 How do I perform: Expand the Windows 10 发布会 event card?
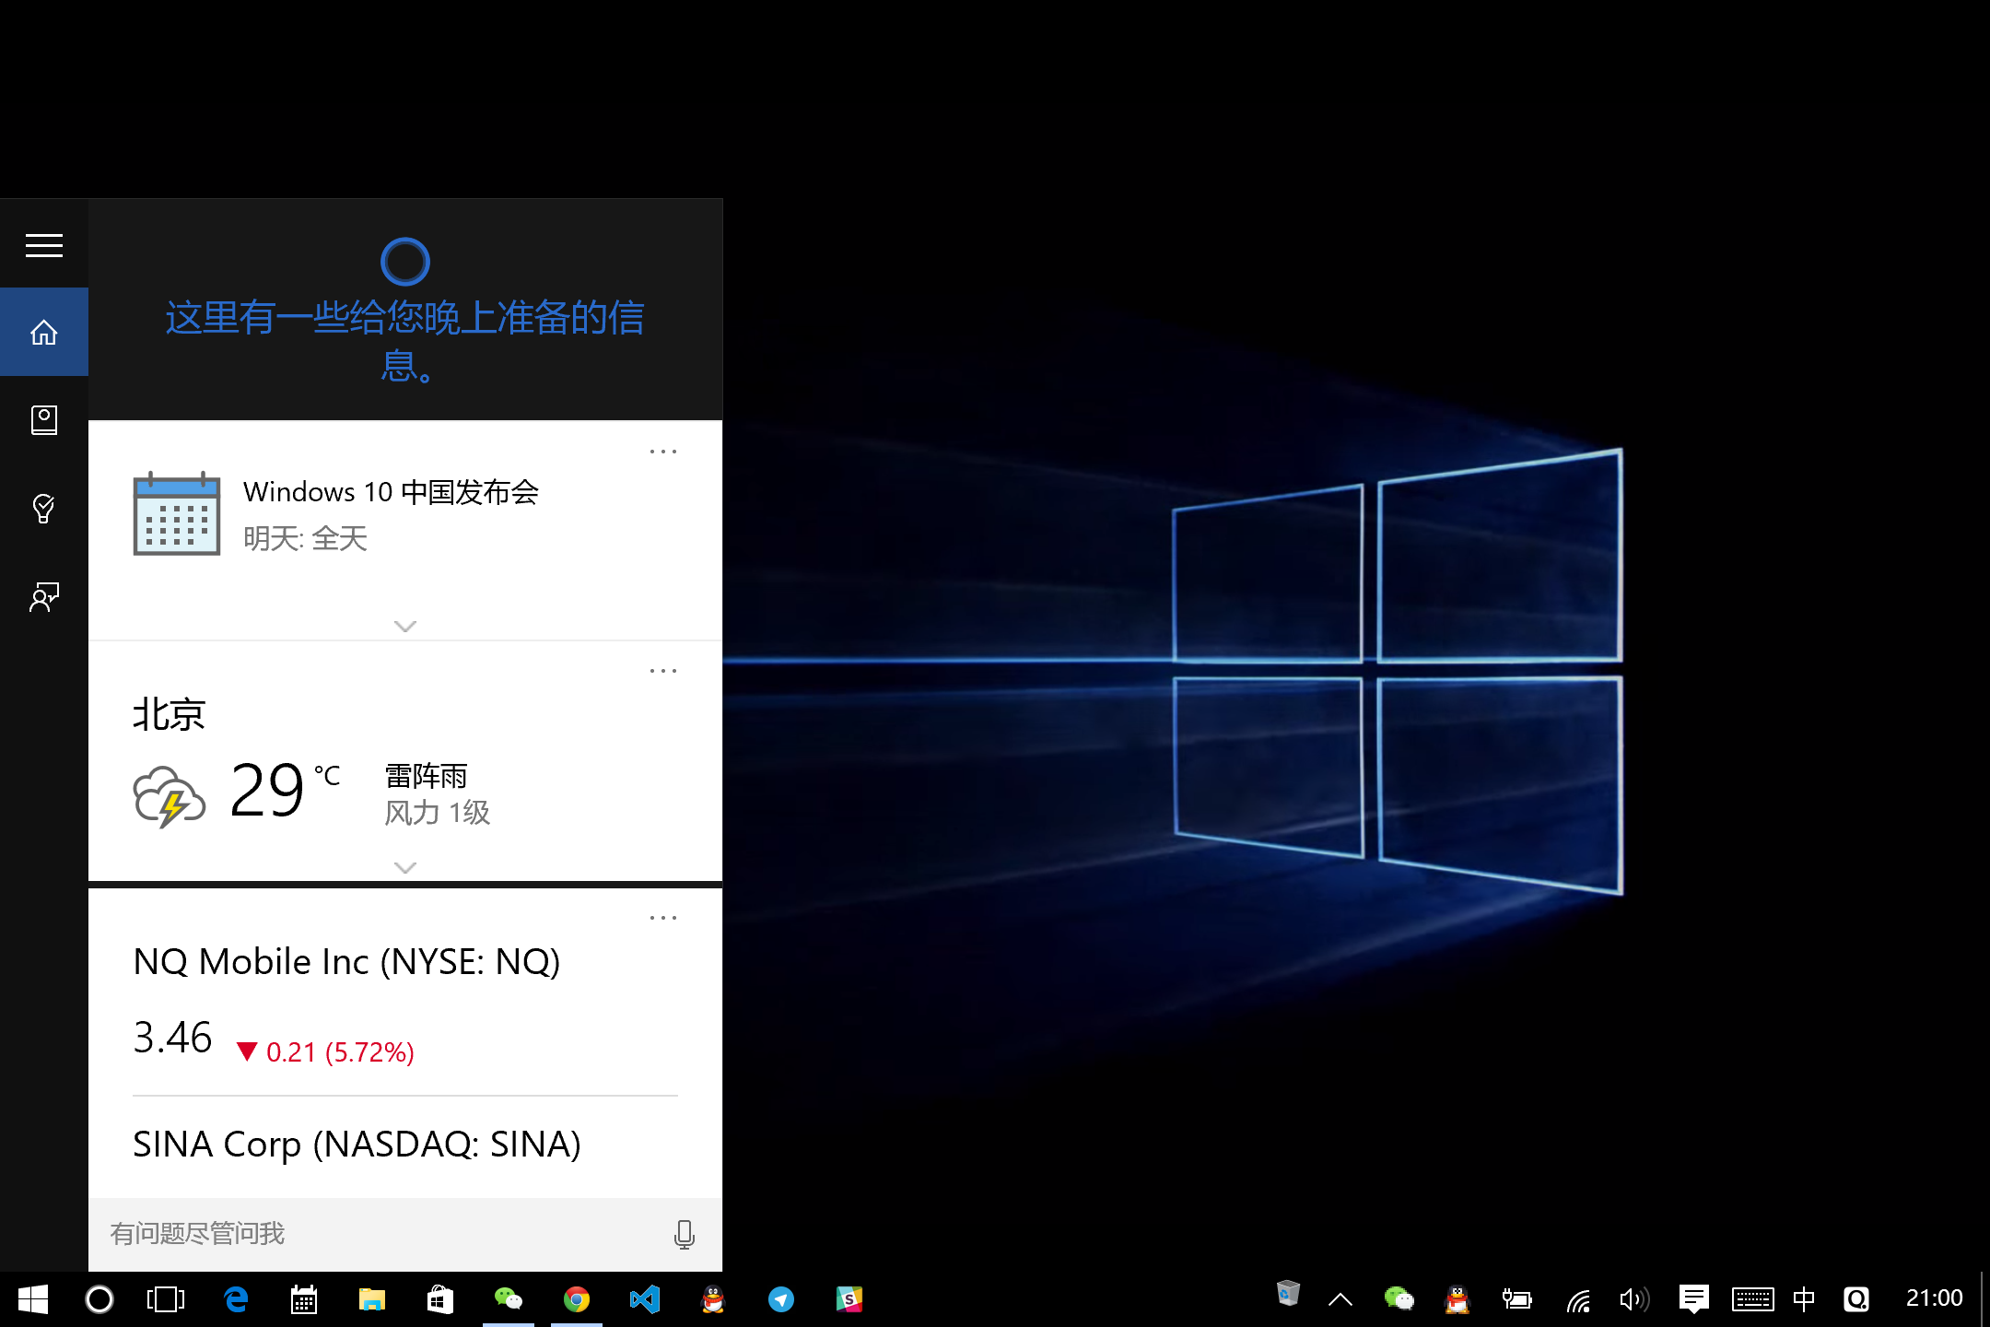[405, 626]
